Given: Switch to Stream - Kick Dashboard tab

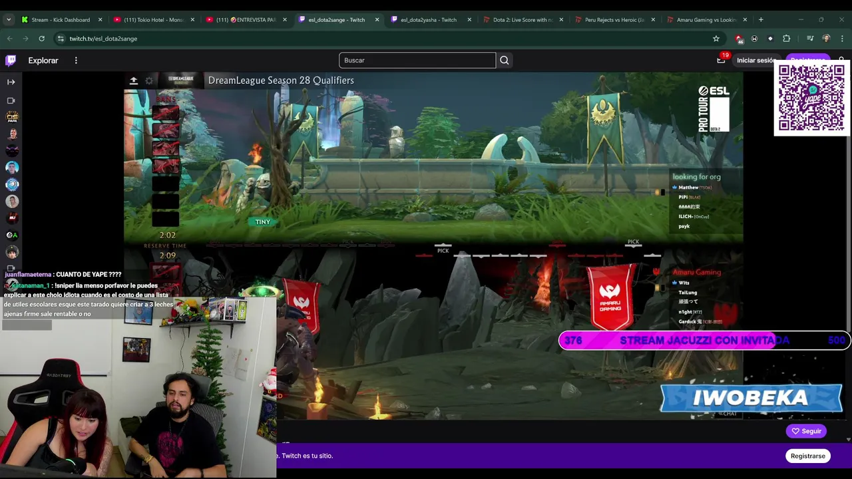Looking at the screenshot, I should (x=61, y=20).
